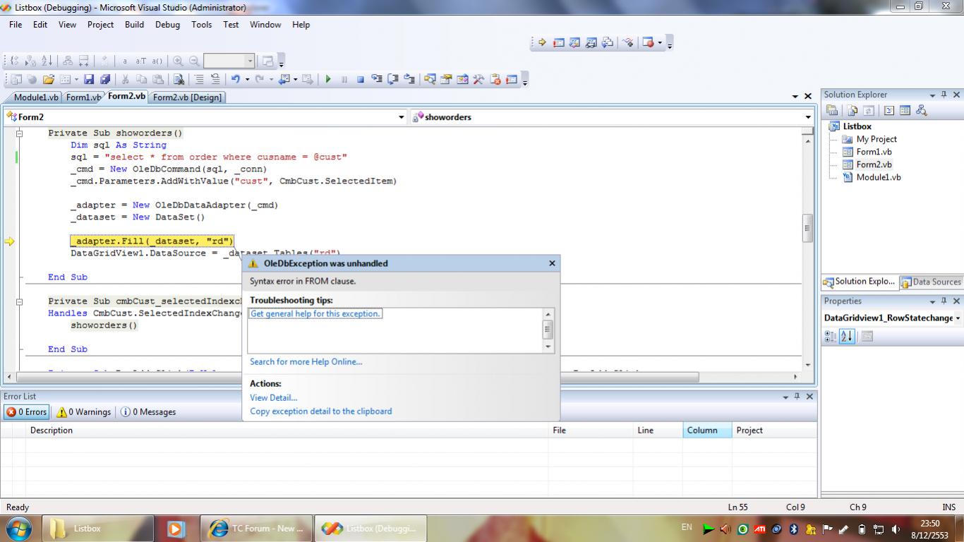Screen dimensions: 964x542
Task: Open View Class Diagram icon in Solution Explorer
Action: pos(921,110)
